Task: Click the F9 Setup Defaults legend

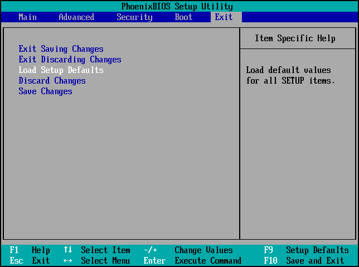Action: coord(307,250)
